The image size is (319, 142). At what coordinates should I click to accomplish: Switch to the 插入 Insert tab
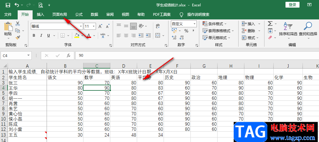(x=41, y=15)
